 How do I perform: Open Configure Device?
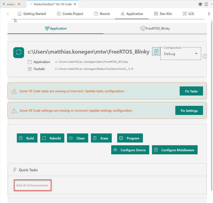[130, 150]
